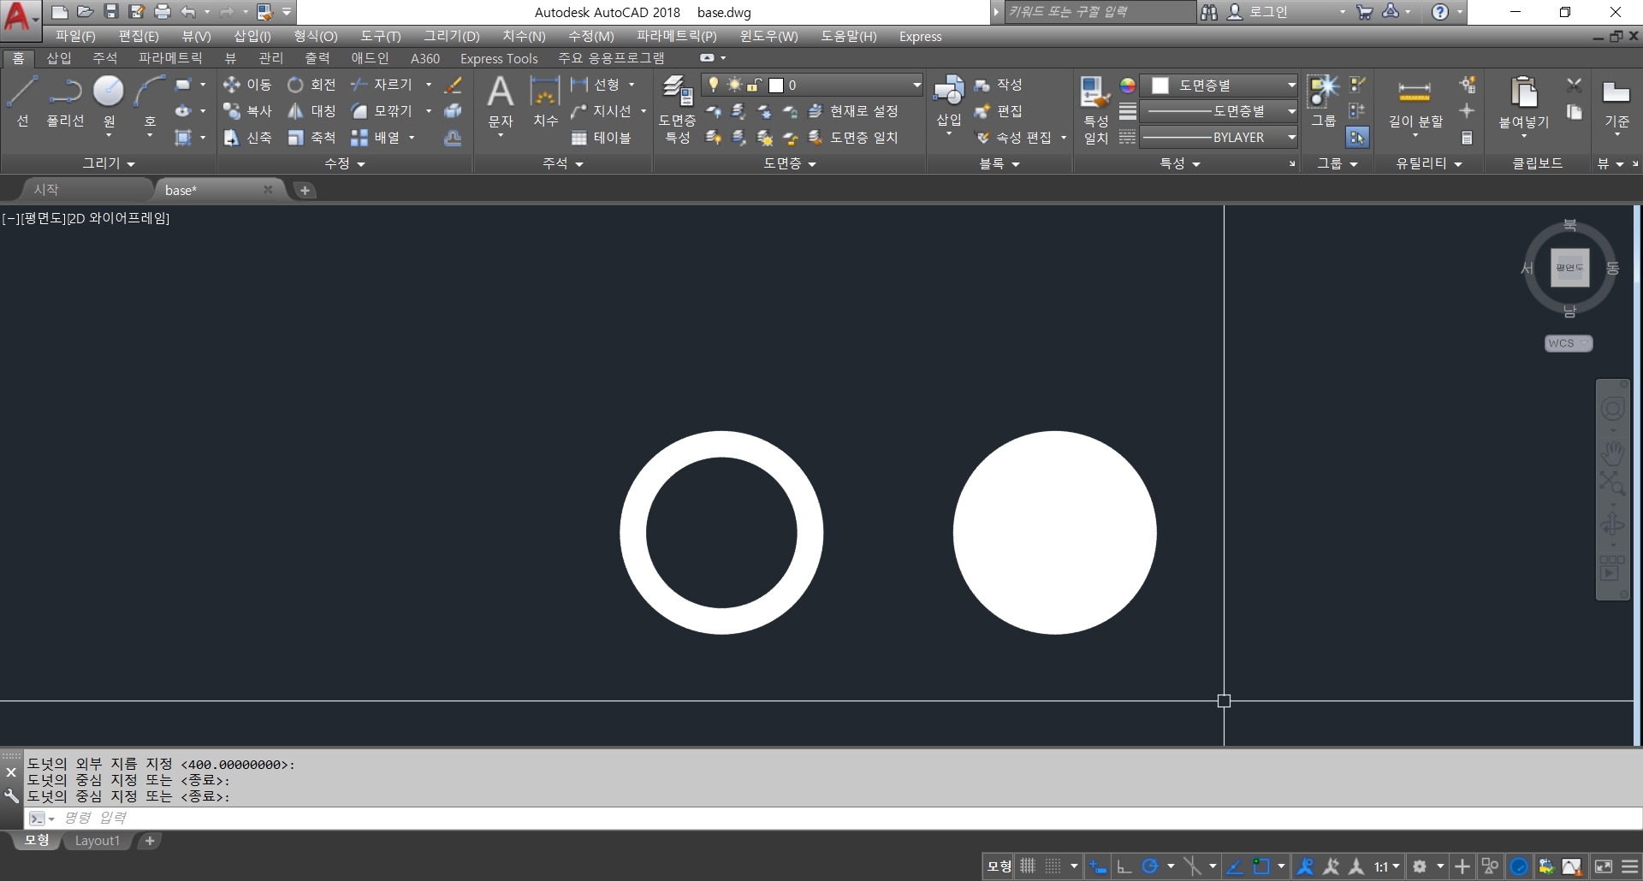This screenshot has height=881, width=1643.
Task: Click the Explode box icon
Action: 454,111
